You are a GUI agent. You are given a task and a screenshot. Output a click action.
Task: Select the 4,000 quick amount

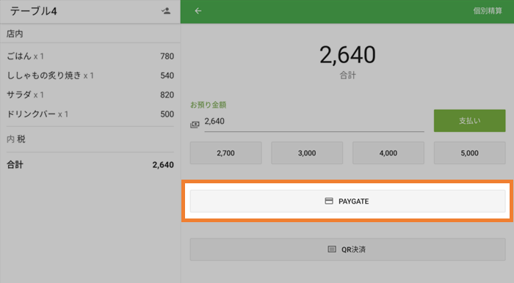coord(388,152)
